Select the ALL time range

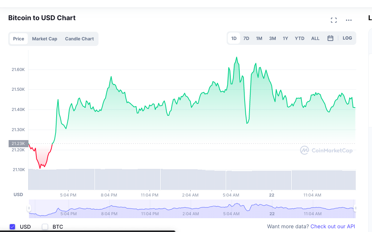tap(315, 38)
